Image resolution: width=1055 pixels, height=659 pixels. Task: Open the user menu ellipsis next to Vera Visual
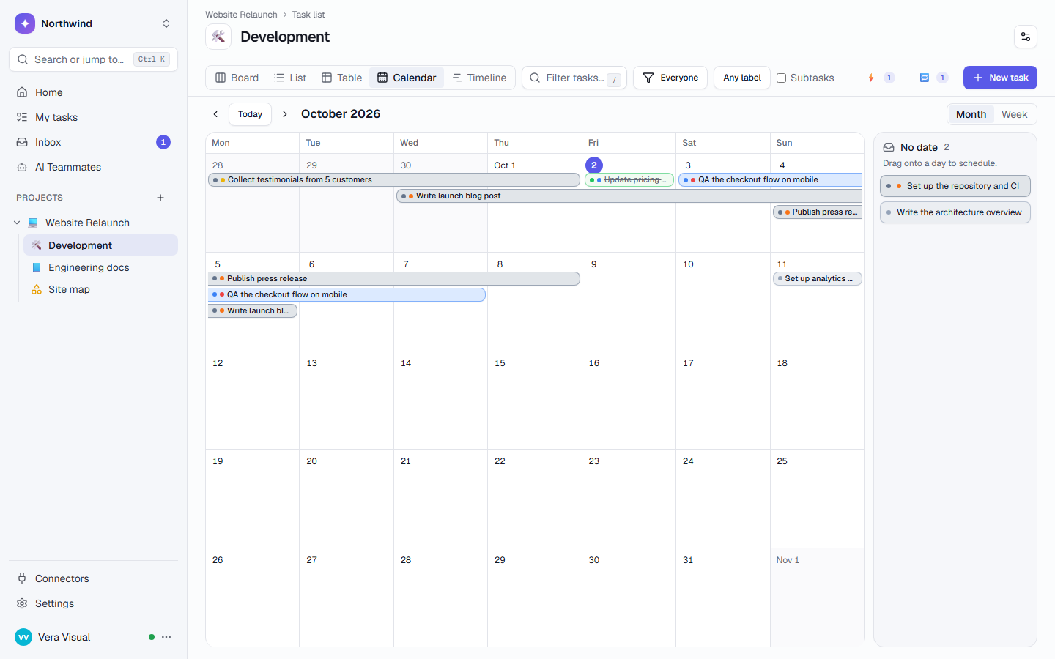166,637
